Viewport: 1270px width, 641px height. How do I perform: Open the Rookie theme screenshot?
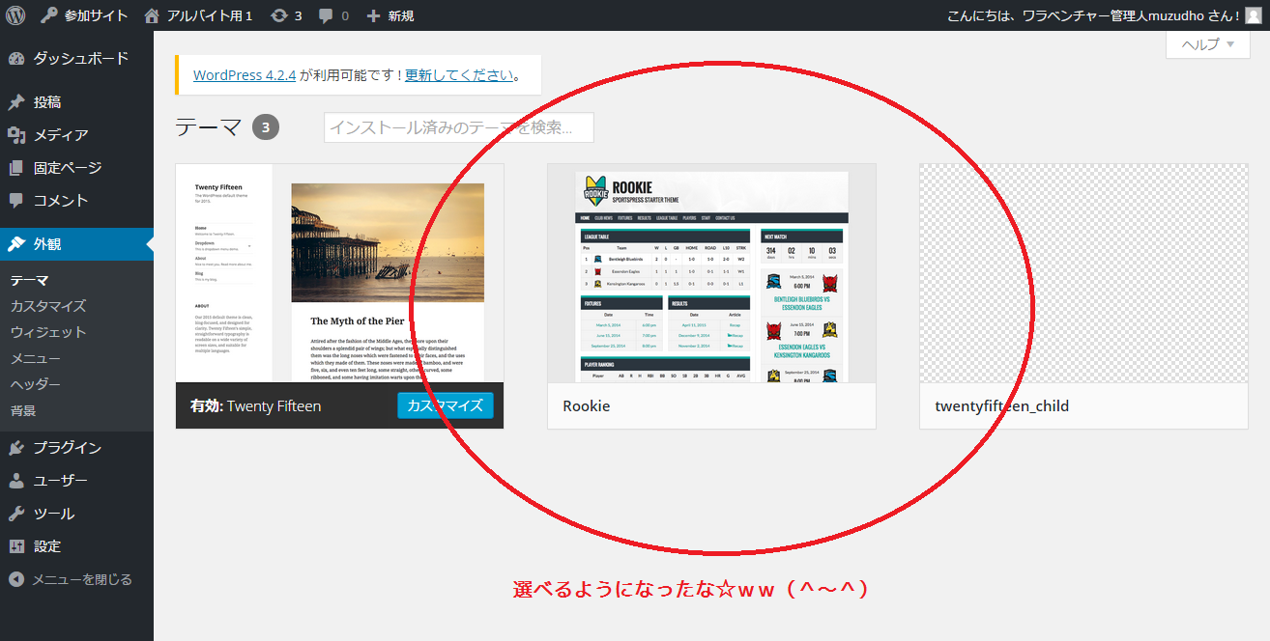(711, 273)
